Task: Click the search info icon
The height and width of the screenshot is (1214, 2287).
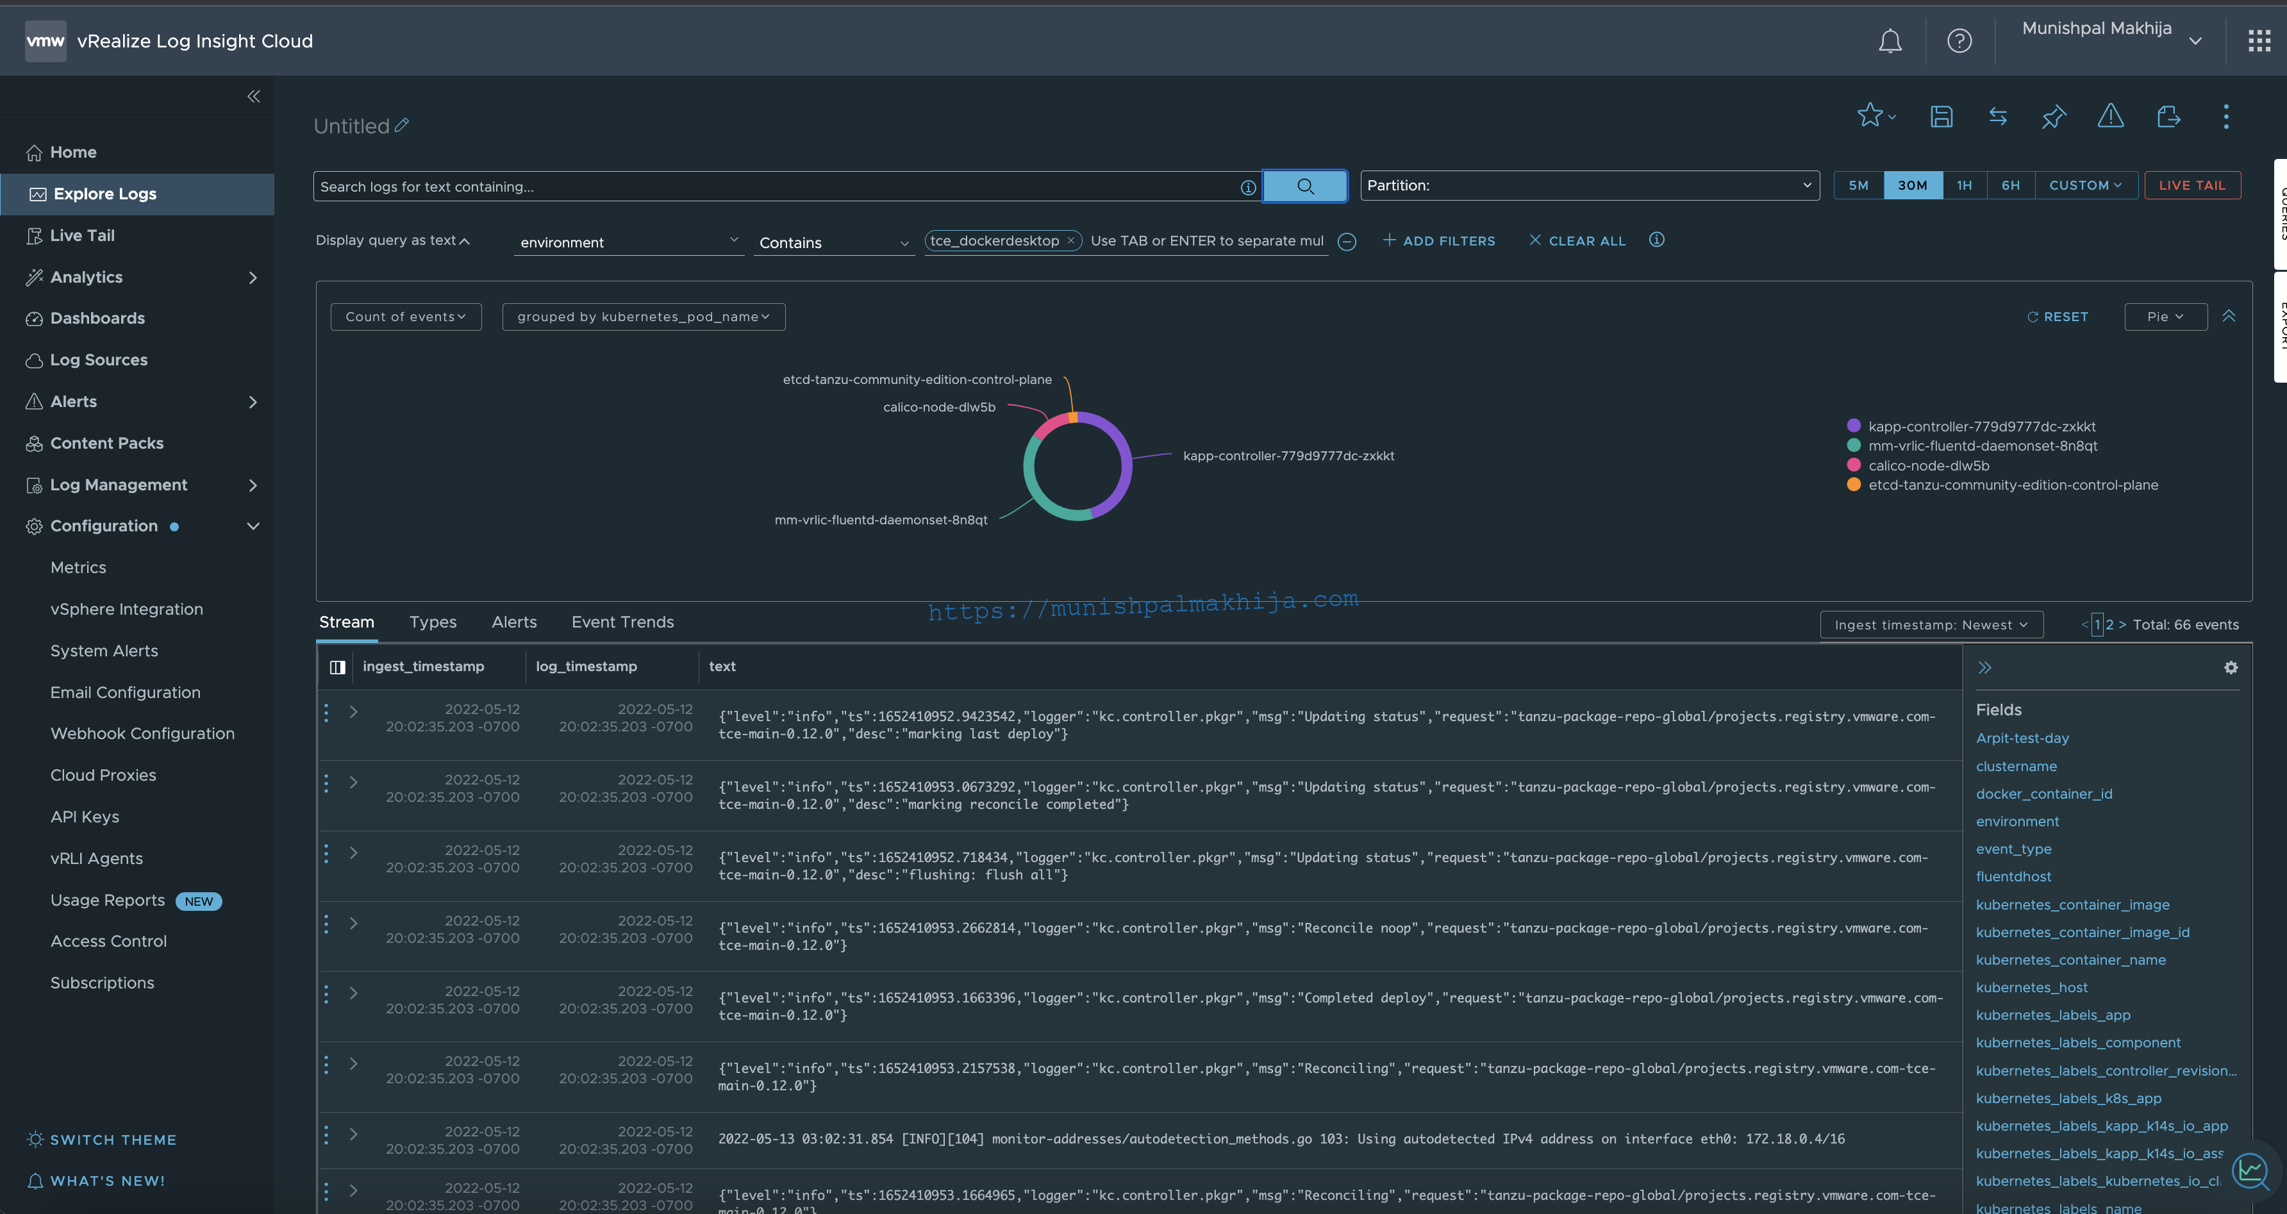Action: point(1247,187)
